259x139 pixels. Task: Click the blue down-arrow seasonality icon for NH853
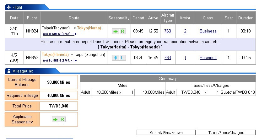pyautogui.click(x=115, y=58)
